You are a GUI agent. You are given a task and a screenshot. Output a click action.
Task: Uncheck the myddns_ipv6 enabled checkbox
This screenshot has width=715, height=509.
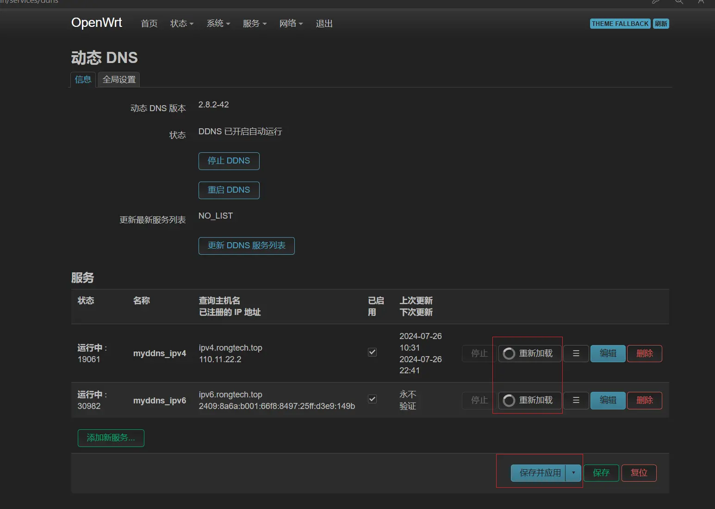372,399
